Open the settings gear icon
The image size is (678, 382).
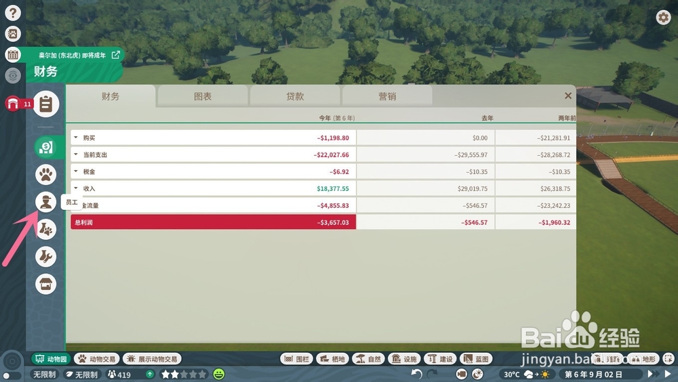(663, 18)
